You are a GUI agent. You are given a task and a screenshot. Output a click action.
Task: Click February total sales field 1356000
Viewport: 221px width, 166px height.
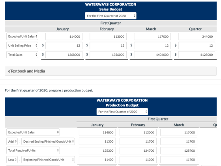[108, 55]
